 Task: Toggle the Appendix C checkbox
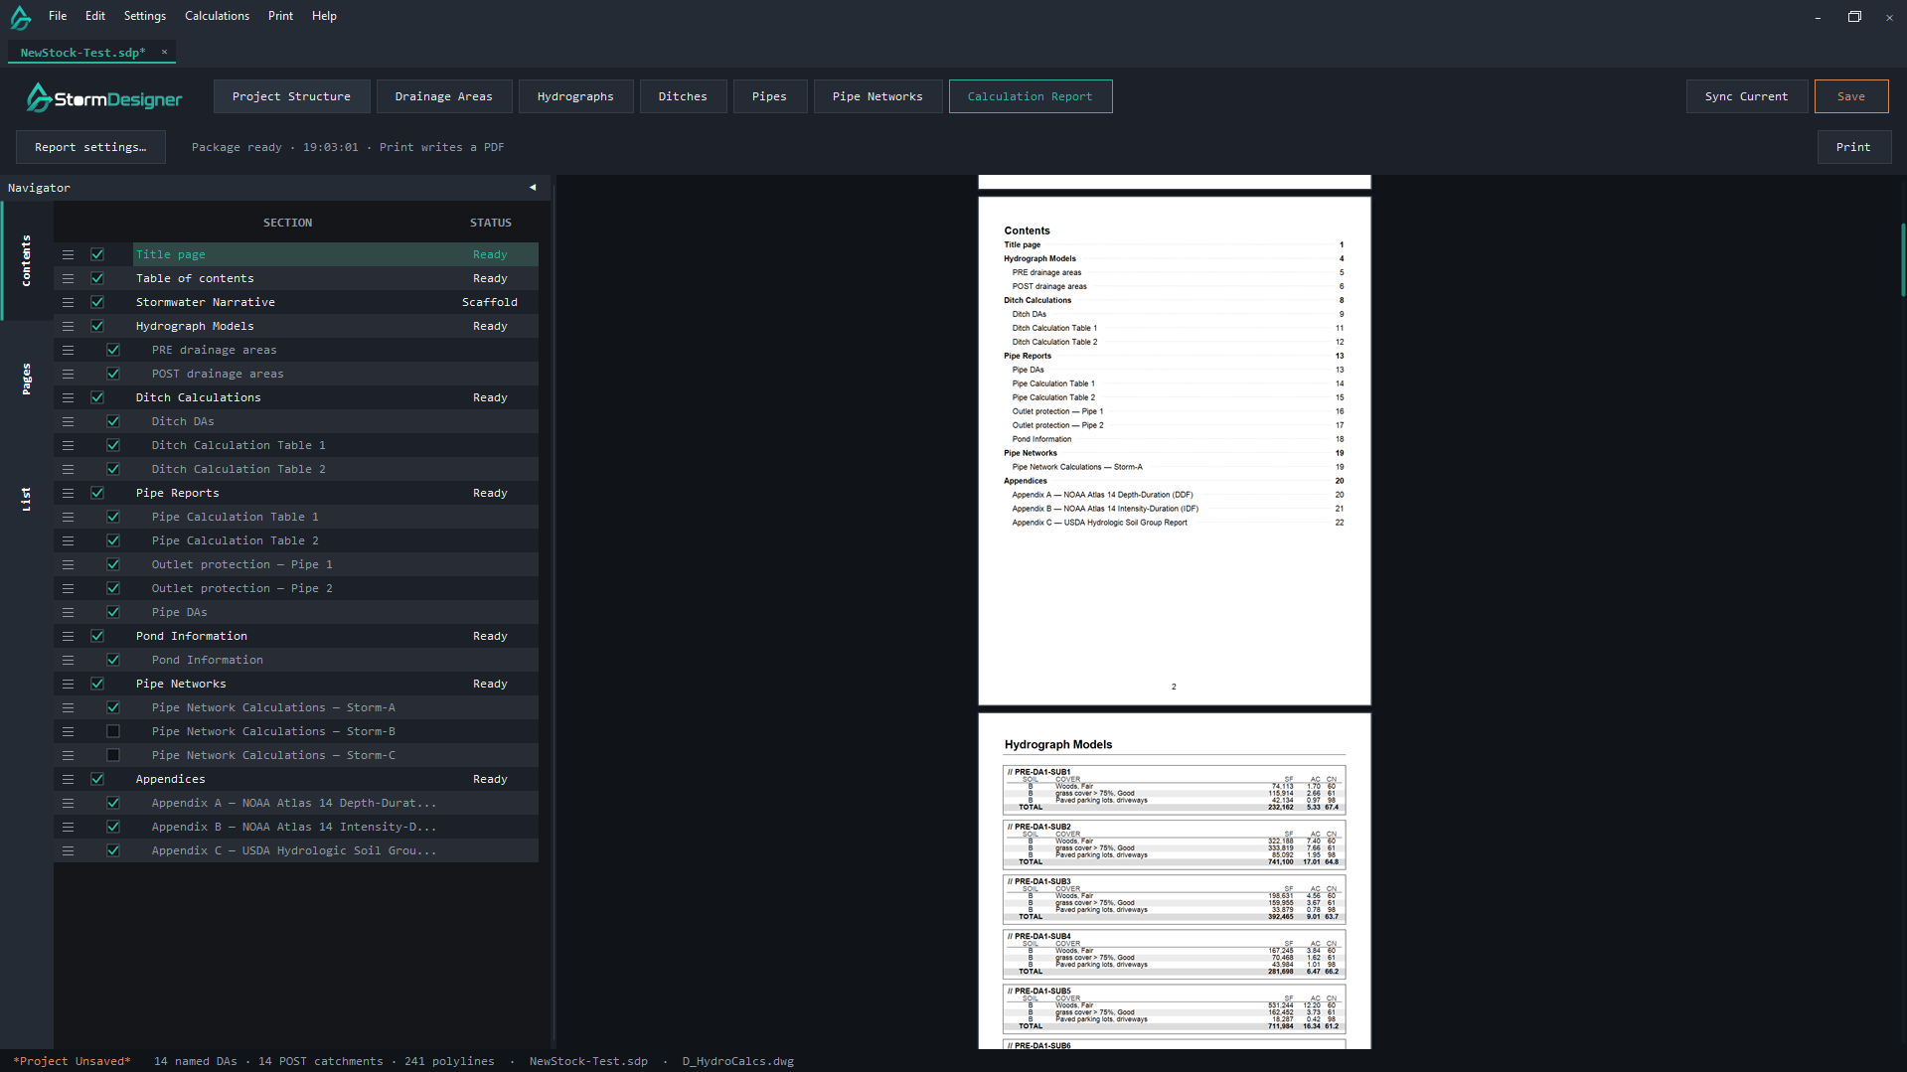click(x=113, y=850)
